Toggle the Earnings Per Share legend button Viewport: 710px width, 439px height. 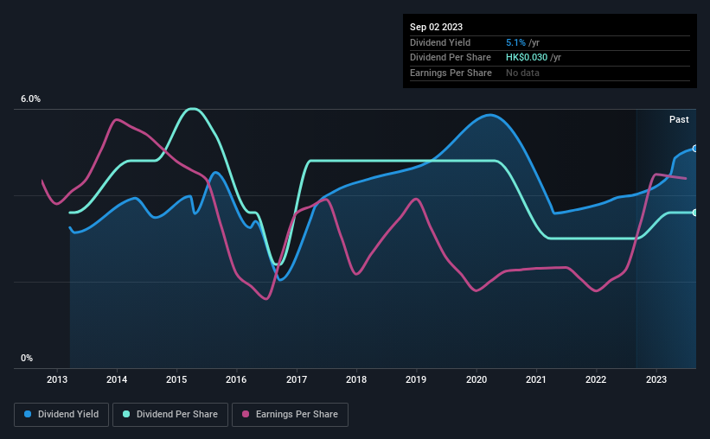(x=290, y=415)
